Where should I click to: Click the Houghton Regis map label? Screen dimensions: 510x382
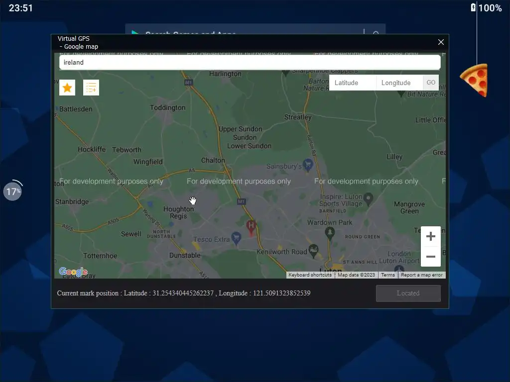click(178, 212)
